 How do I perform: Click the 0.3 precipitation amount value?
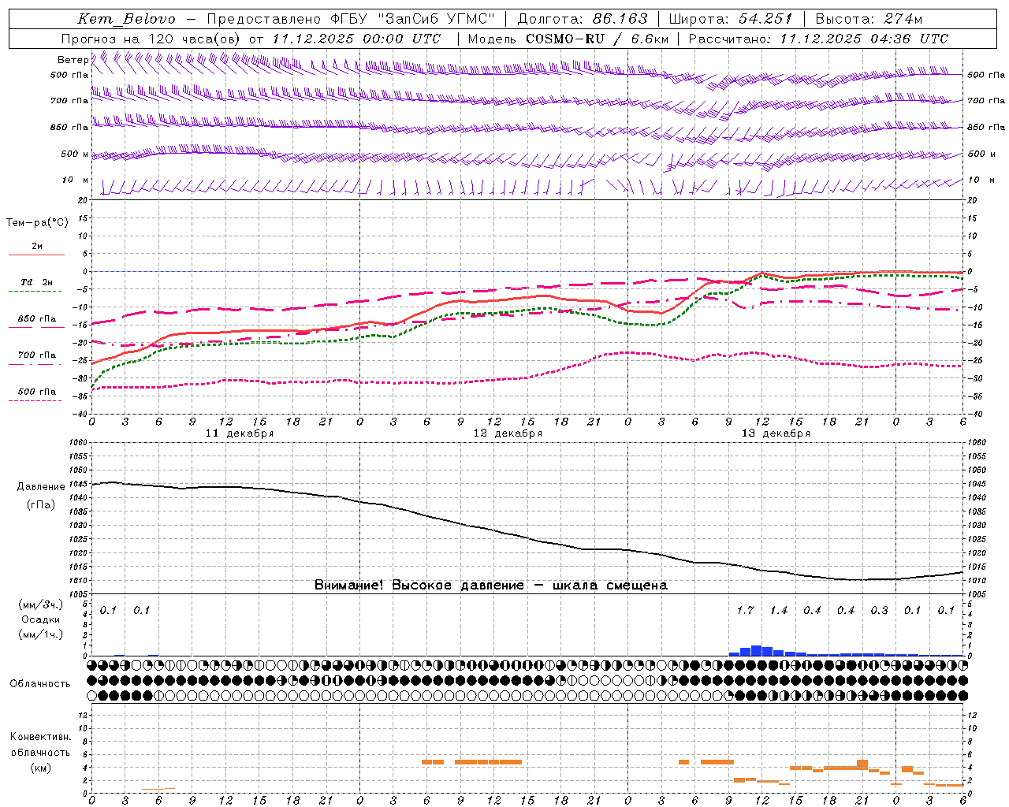[879, 611]
